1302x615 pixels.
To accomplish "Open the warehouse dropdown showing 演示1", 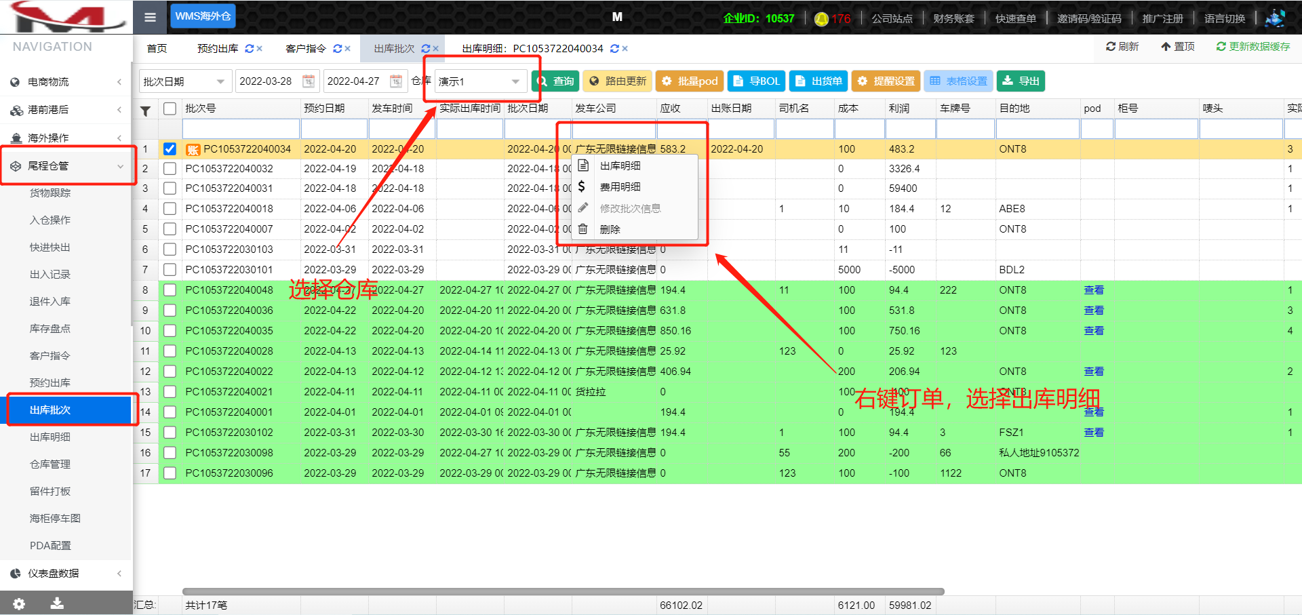I will point(479,81).
